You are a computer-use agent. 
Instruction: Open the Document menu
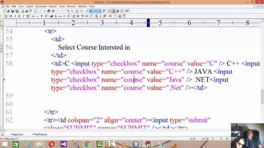(x=41, y=7)
